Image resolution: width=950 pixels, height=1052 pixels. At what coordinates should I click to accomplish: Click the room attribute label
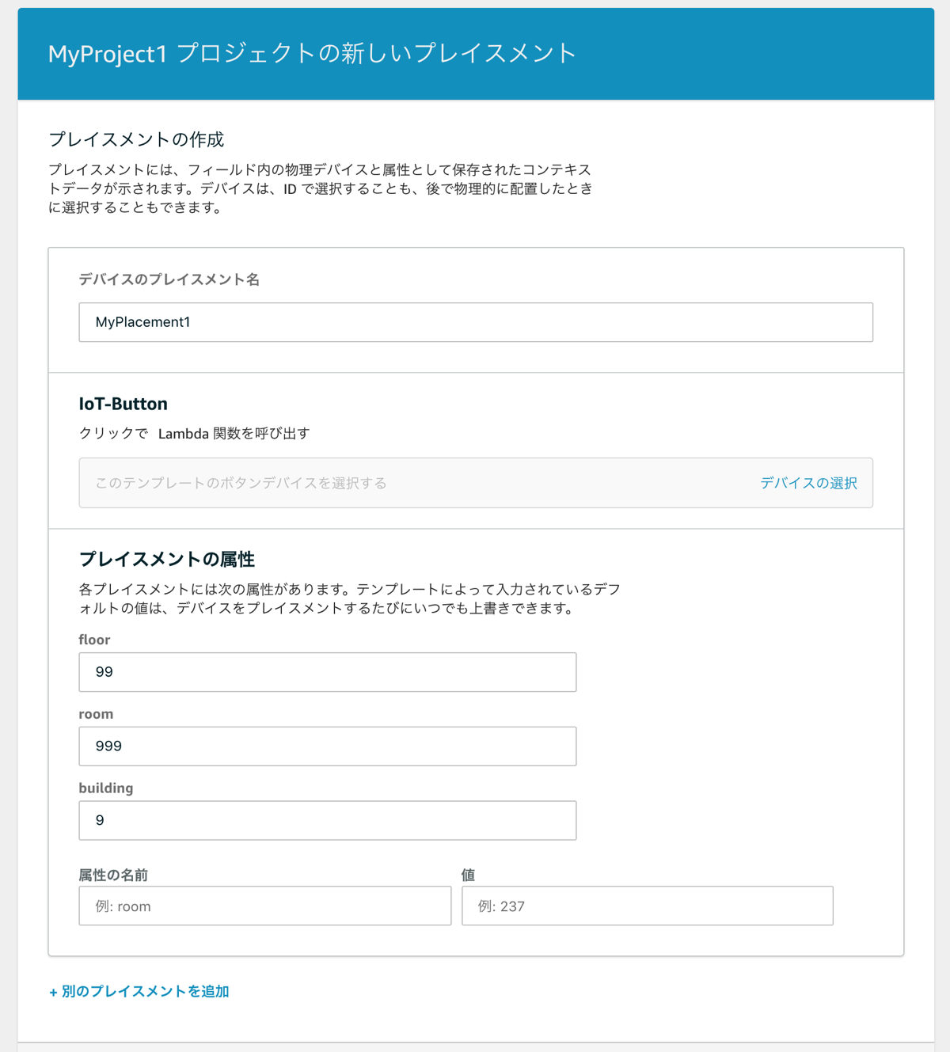pyautogui.click(x=96, y=713)
